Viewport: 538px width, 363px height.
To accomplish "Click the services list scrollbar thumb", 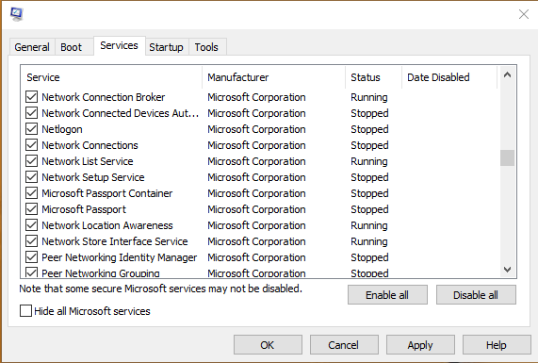I will (507, 157).
